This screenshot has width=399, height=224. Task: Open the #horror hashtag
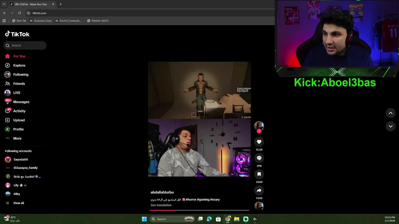pos(191,199)
